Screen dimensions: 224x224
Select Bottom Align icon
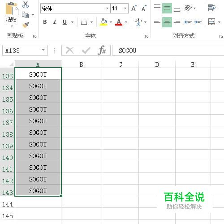(177, 10)
